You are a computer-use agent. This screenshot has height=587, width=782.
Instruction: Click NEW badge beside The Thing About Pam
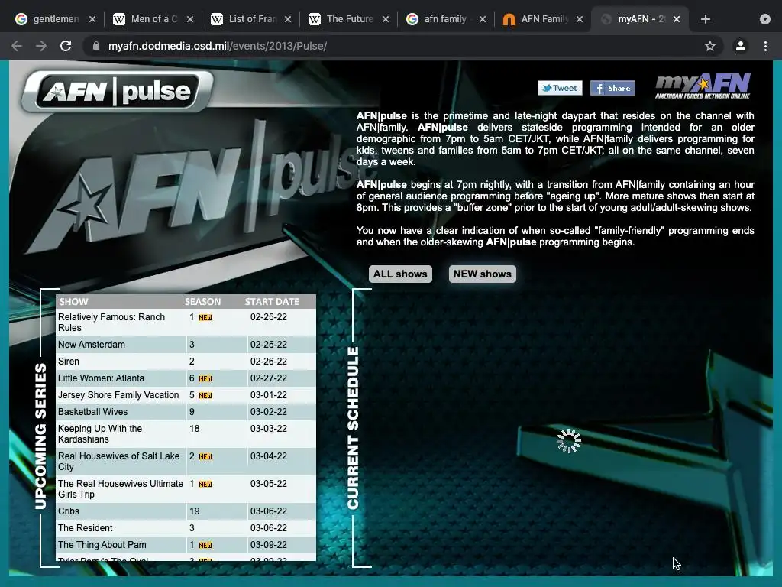[205, 546]
